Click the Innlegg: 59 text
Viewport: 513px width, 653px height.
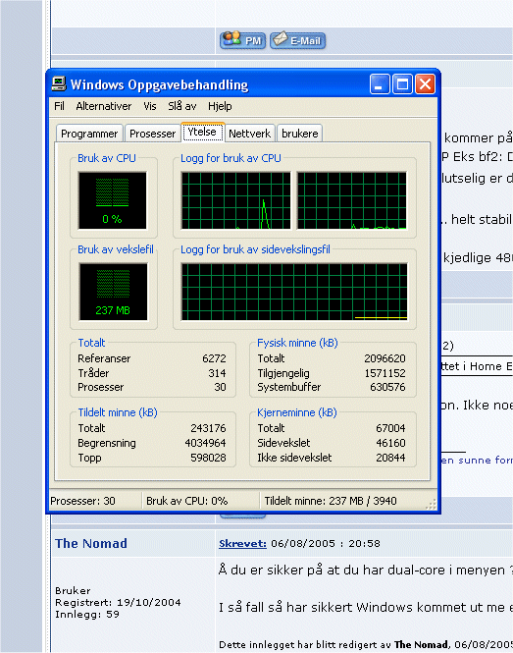pos(87,615)
